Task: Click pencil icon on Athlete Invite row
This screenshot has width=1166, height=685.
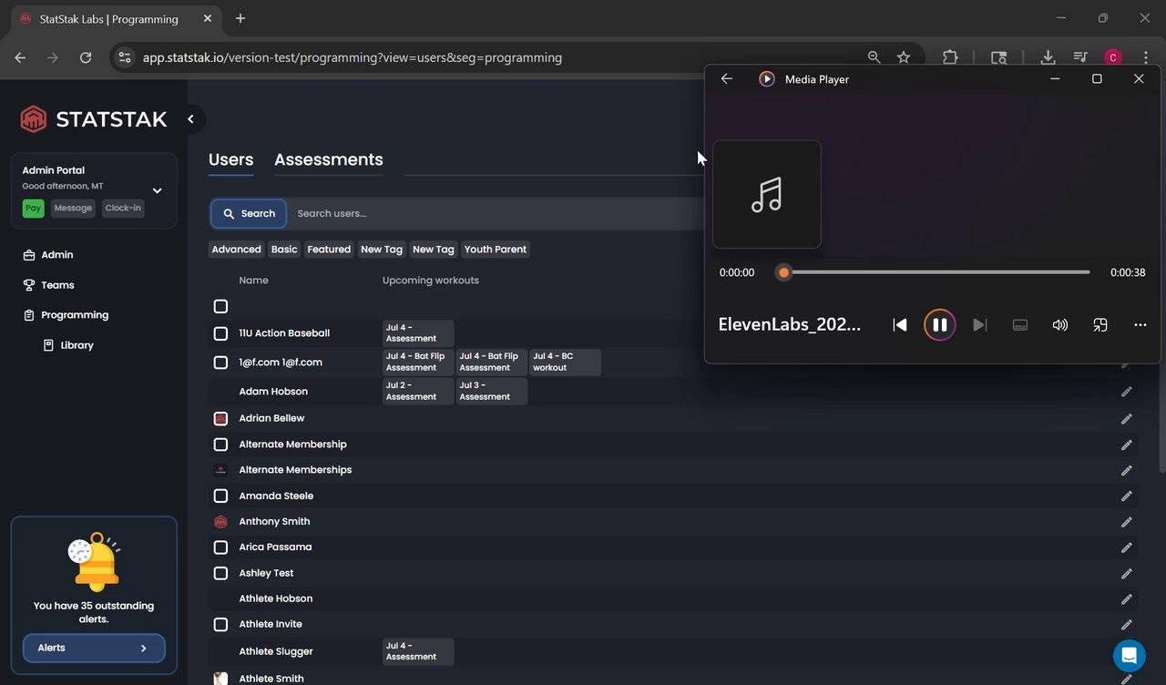Action: (x=1127, y=625)
